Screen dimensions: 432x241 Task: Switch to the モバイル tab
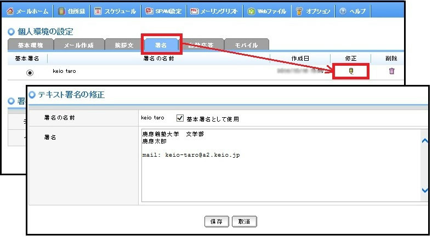[x=246, y=45]
